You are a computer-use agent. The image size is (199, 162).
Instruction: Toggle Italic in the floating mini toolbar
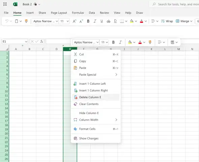(x=120, y=42)
